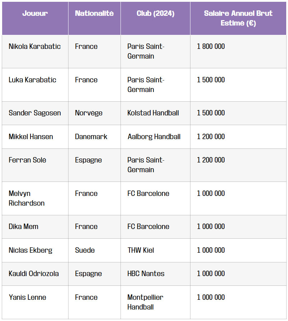The image size is (288, 321).
Task: Select the Nikola Karabatic name cell
Action: pyautogui.click(x=35, y=47)
